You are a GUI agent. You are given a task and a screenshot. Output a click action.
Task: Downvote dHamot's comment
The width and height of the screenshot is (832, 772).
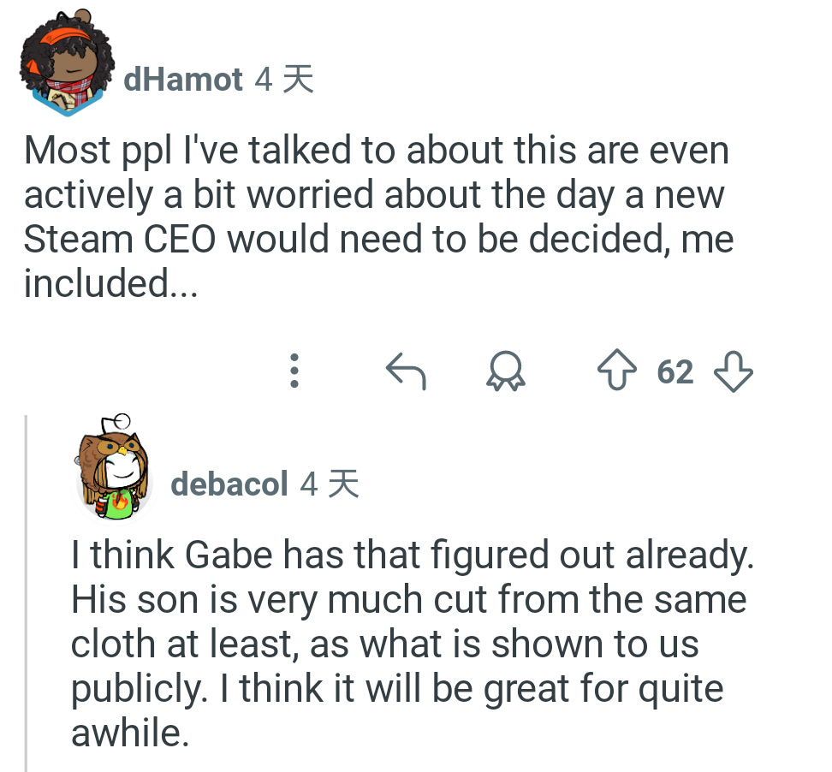tap(733, 372)
